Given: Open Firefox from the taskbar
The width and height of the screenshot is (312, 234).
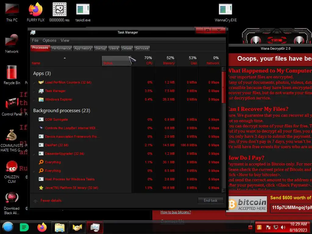Looking at the screenshot, I should pyautogui.click(x=42, y=227).
